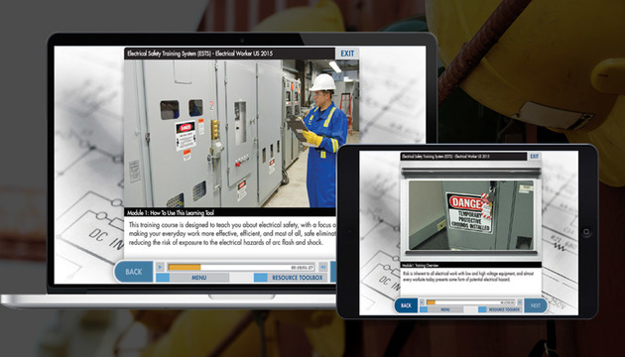Click blue square beside tablet RESOURCE TOOLBOX
625x357 pixels.
click(x=482, y=309)
